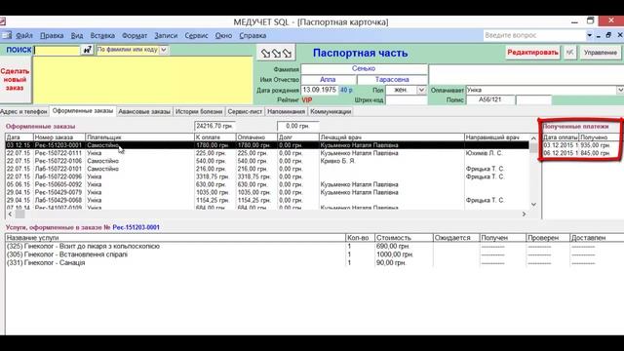Select order row Рес-150722-0111

[x=267, y=153]
